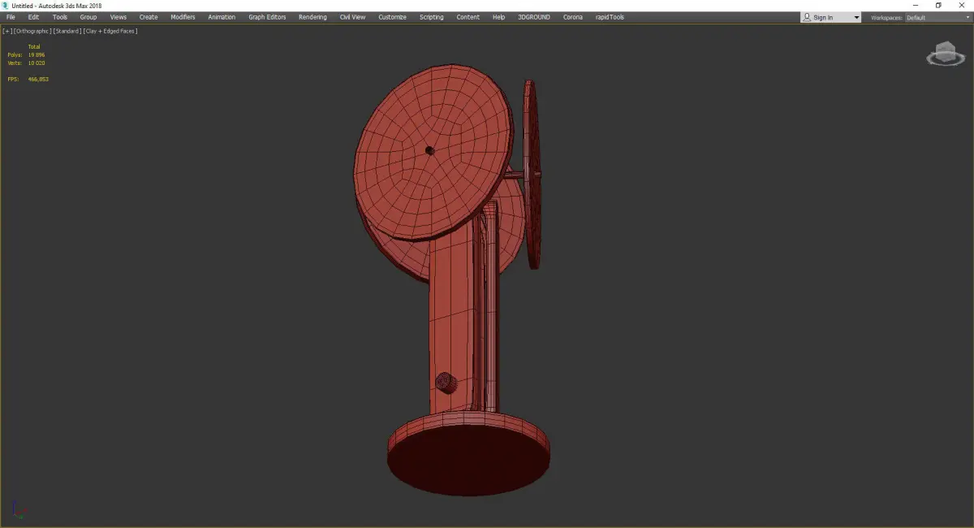Open the Scripting menu
The image size is (974, 528).
[431, 17]
